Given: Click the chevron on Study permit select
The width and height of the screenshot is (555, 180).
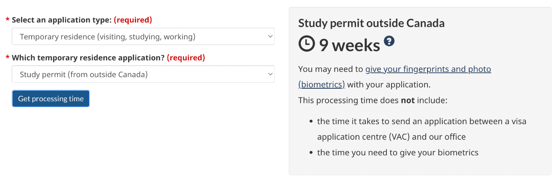Looking at the screenshot, I should click(x=270, y=74).
